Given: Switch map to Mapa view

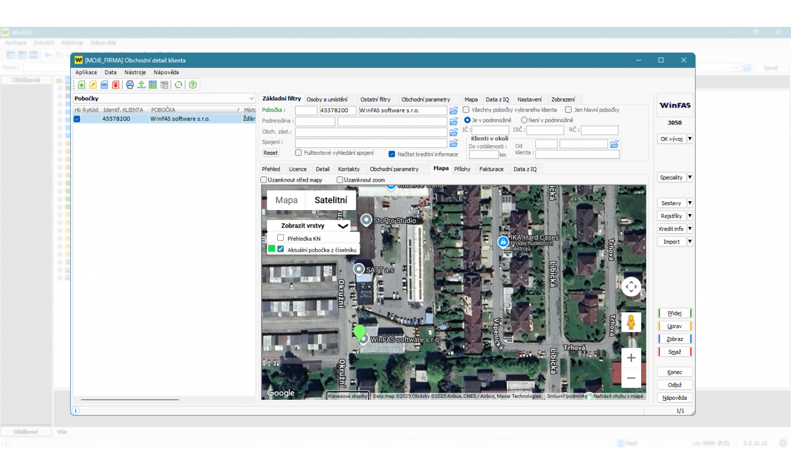Looking at the screenshot, I should [286, 200].
